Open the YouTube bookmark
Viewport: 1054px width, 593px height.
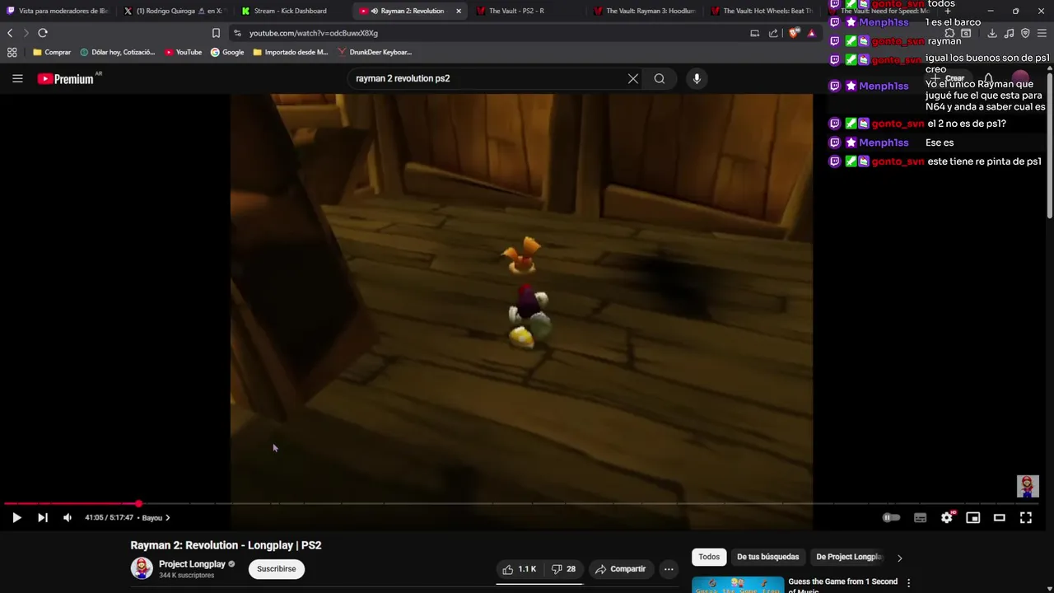coord(183,52)
